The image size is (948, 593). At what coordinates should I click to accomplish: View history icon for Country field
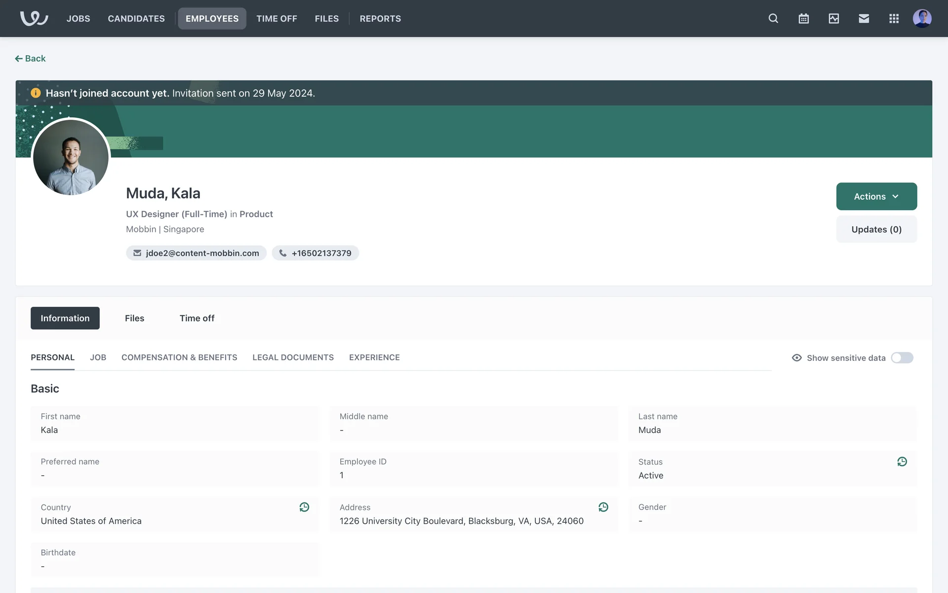tap(304, 507)
